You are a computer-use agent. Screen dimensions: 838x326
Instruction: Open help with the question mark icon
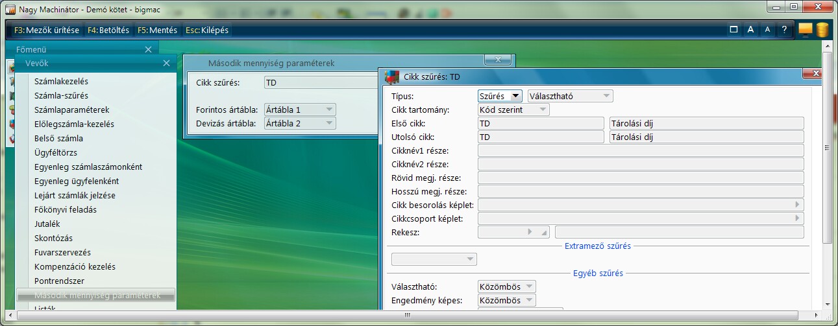coord(784,29)
